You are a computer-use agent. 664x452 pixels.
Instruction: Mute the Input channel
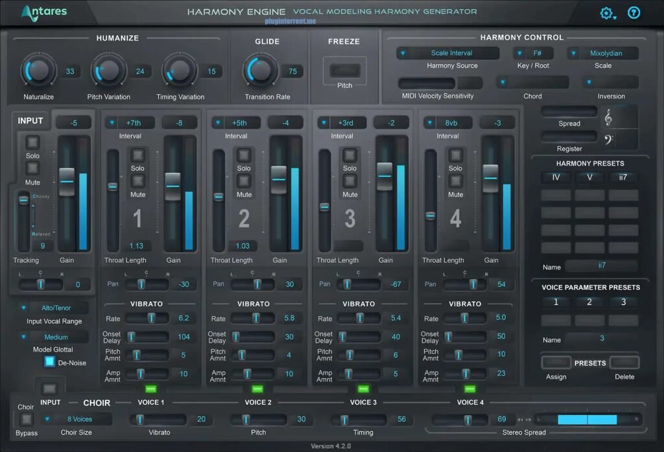[x=32, y=168]
